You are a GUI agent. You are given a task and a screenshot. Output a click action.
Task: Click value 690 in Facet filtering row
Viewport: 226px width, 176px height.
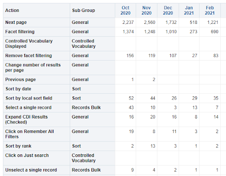coord(215,32)
